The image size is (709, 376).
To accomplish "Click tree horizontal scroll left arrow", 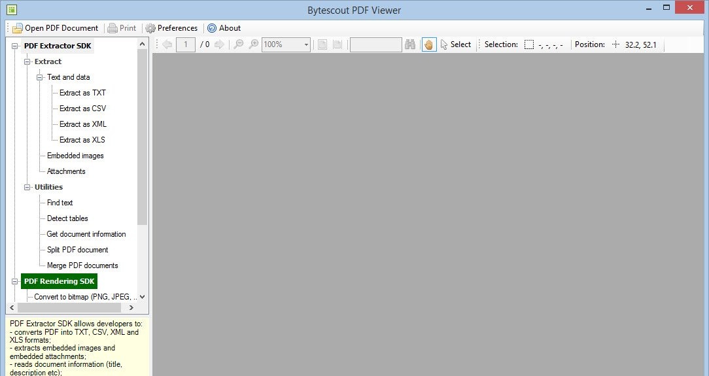I will coord(12,308).
